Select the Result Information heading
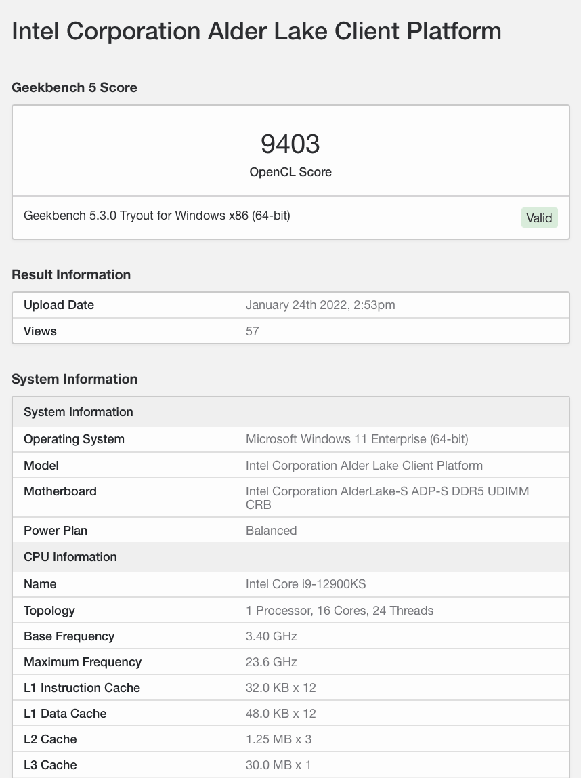 pyautogui.click(x=70, y=274)
